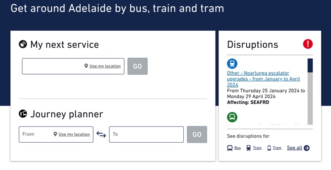The image size is (331, 170).
Task: Click the red disruptions alert icon
Action: coord(308,44)
